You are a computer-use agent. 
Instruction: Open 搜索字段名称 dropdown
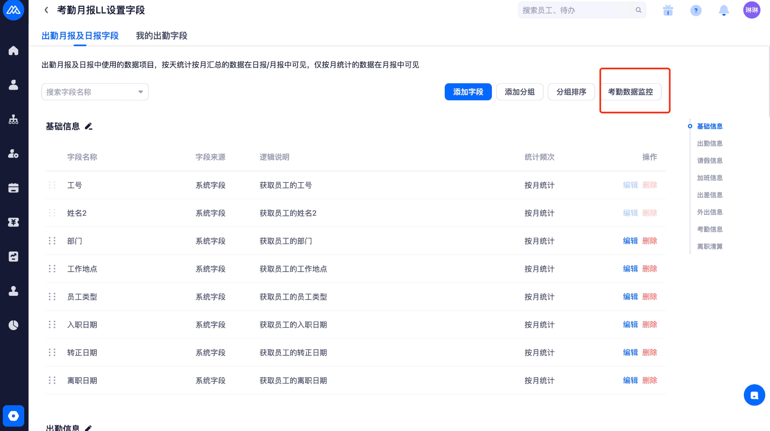(95, 92)
